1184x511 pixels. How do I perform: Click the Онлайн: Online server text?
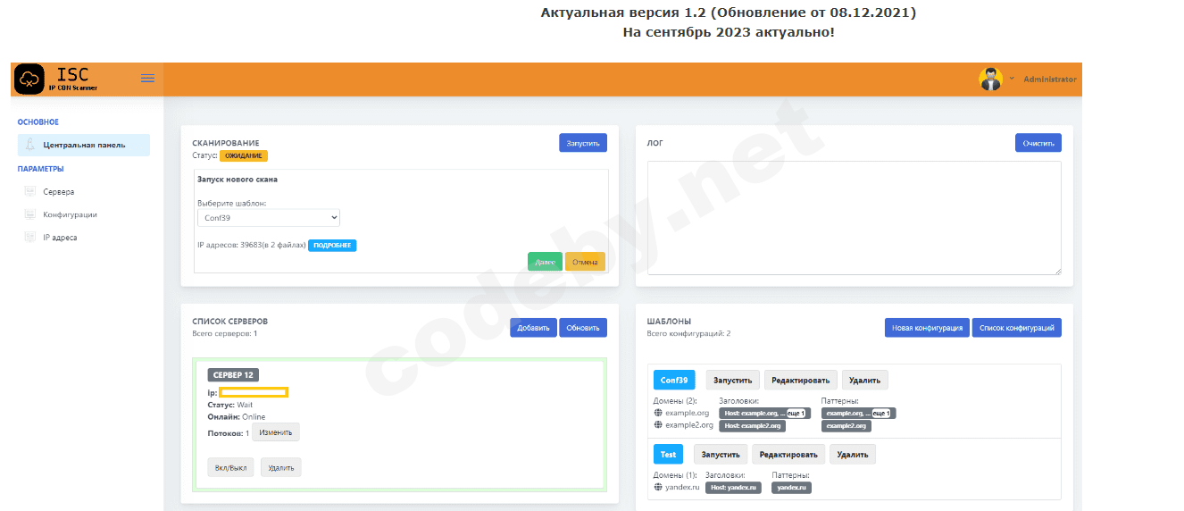[x=237, y=416]
